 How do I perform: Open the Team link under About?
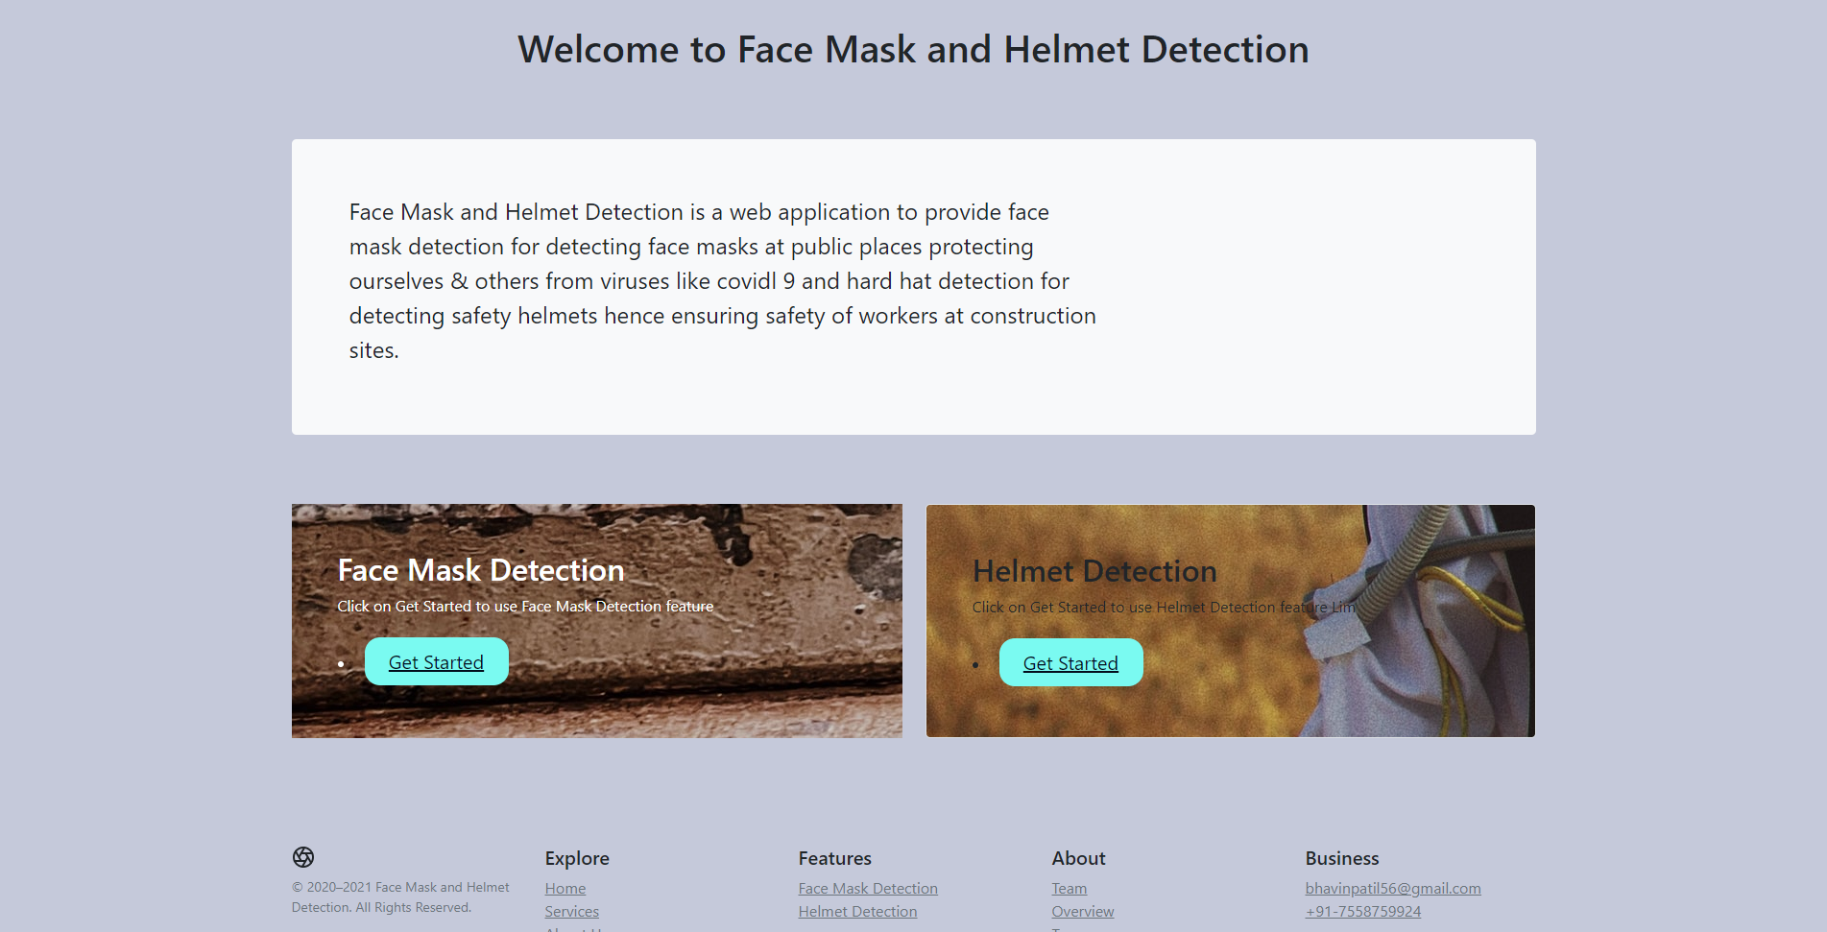[x=1070, y=889]
